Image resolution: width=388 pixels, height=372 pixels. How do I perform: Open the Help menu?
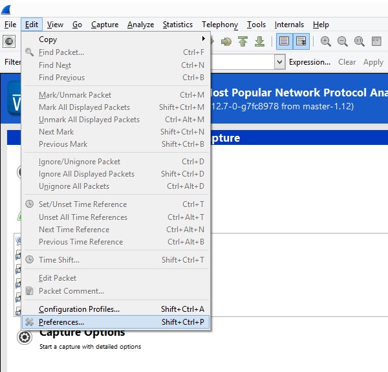pyautogui.click(x=321, y=25)
